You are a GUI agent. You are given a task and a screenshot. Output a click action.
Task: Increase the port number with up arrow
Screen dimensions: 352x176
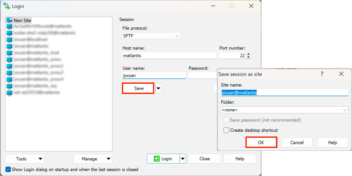249,54
